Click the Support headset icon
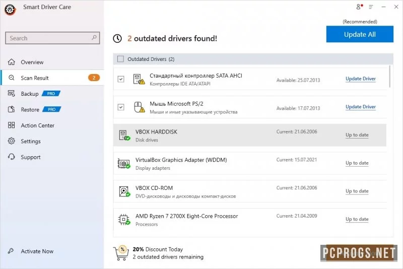This screenshot has width=403, height=269. (x=11, y=157)
